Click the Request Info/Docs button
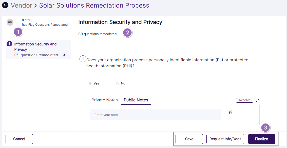This screenshot has height=148, width=287. click(225, 139)
